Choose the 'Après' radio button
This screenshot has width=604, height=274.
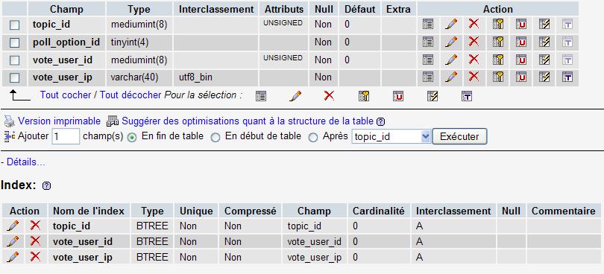click(x=313, y=138)
